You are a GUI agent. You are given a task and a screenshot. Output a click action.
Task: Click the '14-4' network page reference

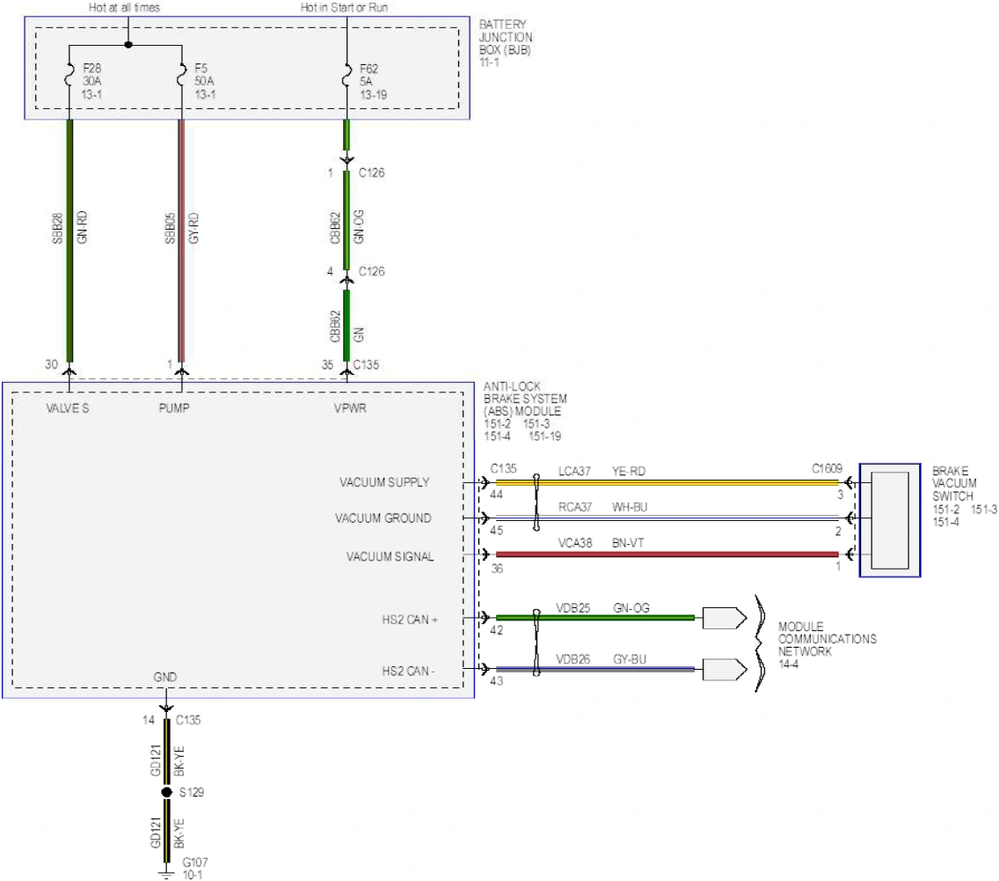(788, 664)
